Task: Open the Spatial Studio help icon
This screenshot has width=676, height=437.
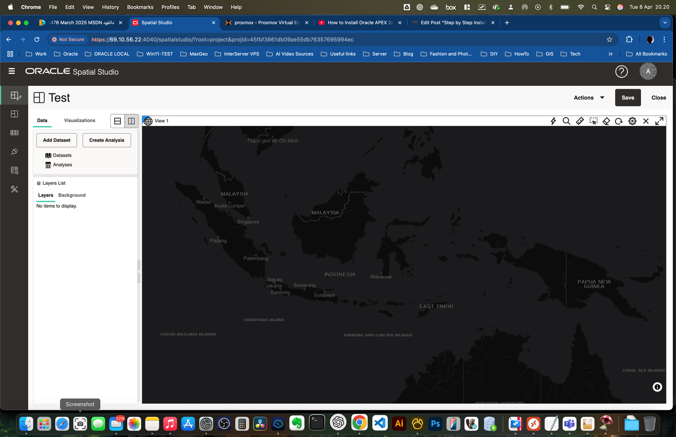Action: point(621,71)
